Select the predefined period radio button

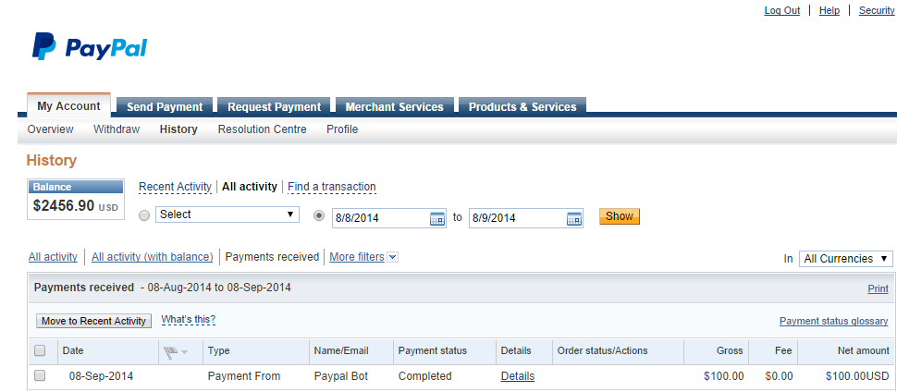coord(143,215)
